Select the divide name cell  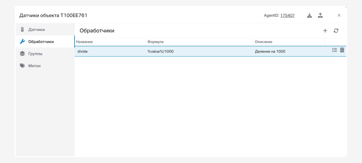[x=83, y=51]
